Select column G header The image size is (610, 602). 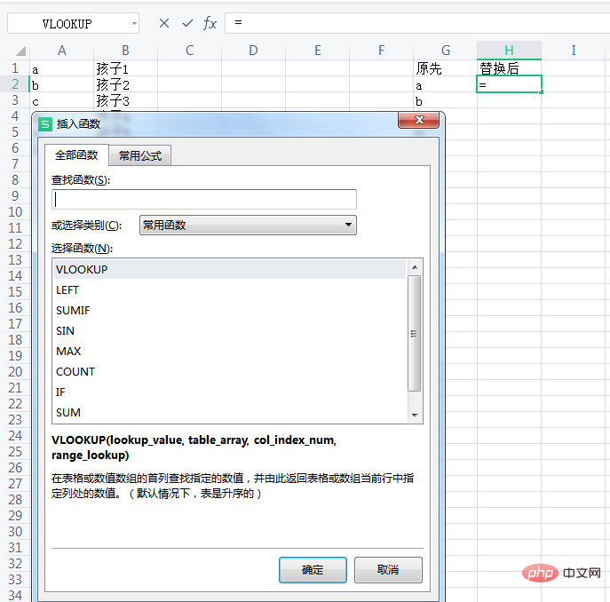446,51
